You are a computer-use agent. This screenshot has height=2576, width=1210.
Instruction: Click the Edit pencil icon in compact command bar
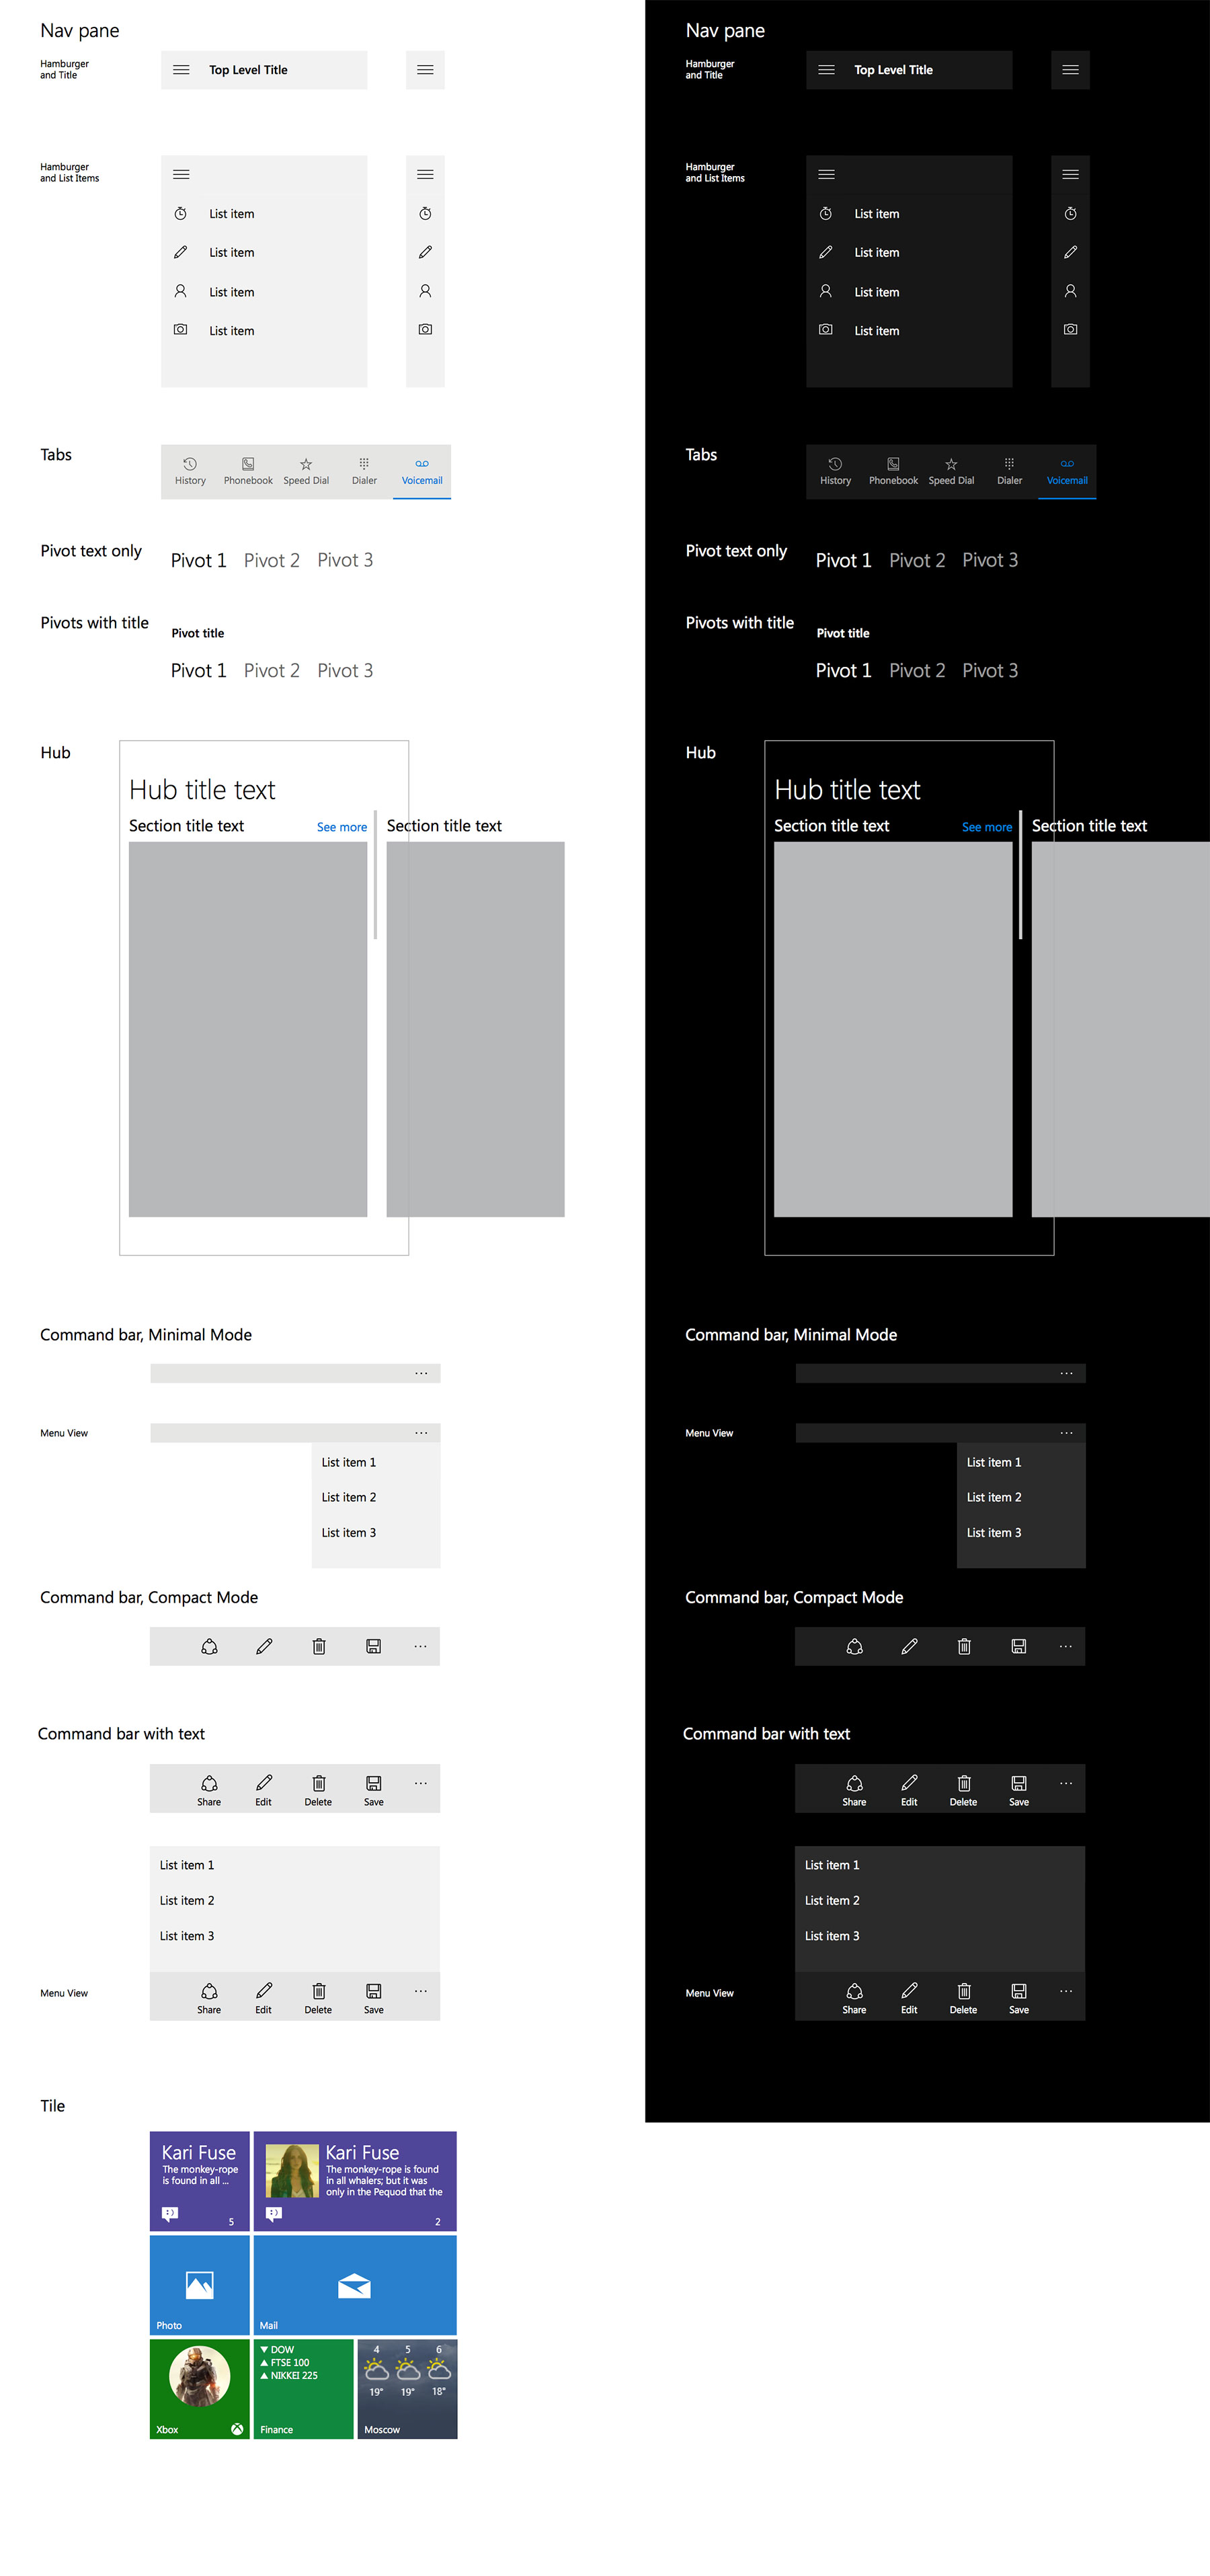264,1646
